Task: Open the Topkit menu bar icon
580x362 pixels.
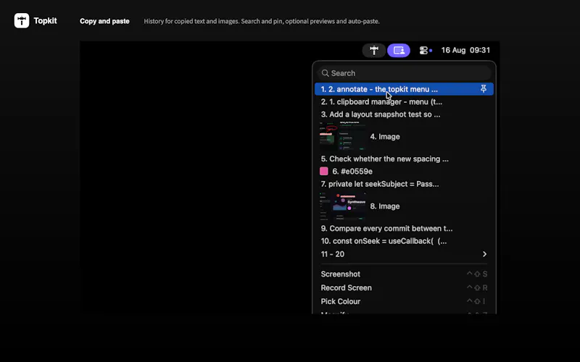Action: pyautogui.click(x=374, y=50)
